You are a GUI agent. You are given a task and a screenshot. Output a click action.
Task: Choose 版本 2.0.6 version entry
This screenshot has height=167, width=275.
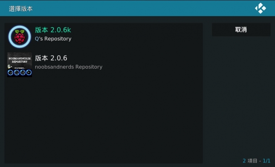tap(104, 65)
